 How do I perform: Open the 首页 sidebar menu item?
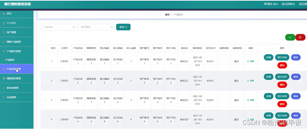point(17,13)
